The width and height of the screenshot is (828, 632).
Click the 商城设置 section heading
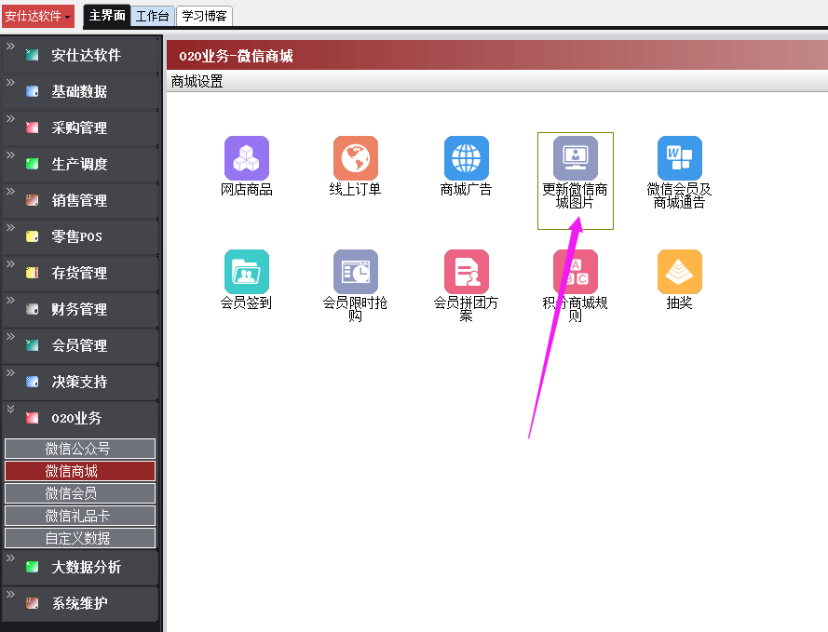pos(197,82)
